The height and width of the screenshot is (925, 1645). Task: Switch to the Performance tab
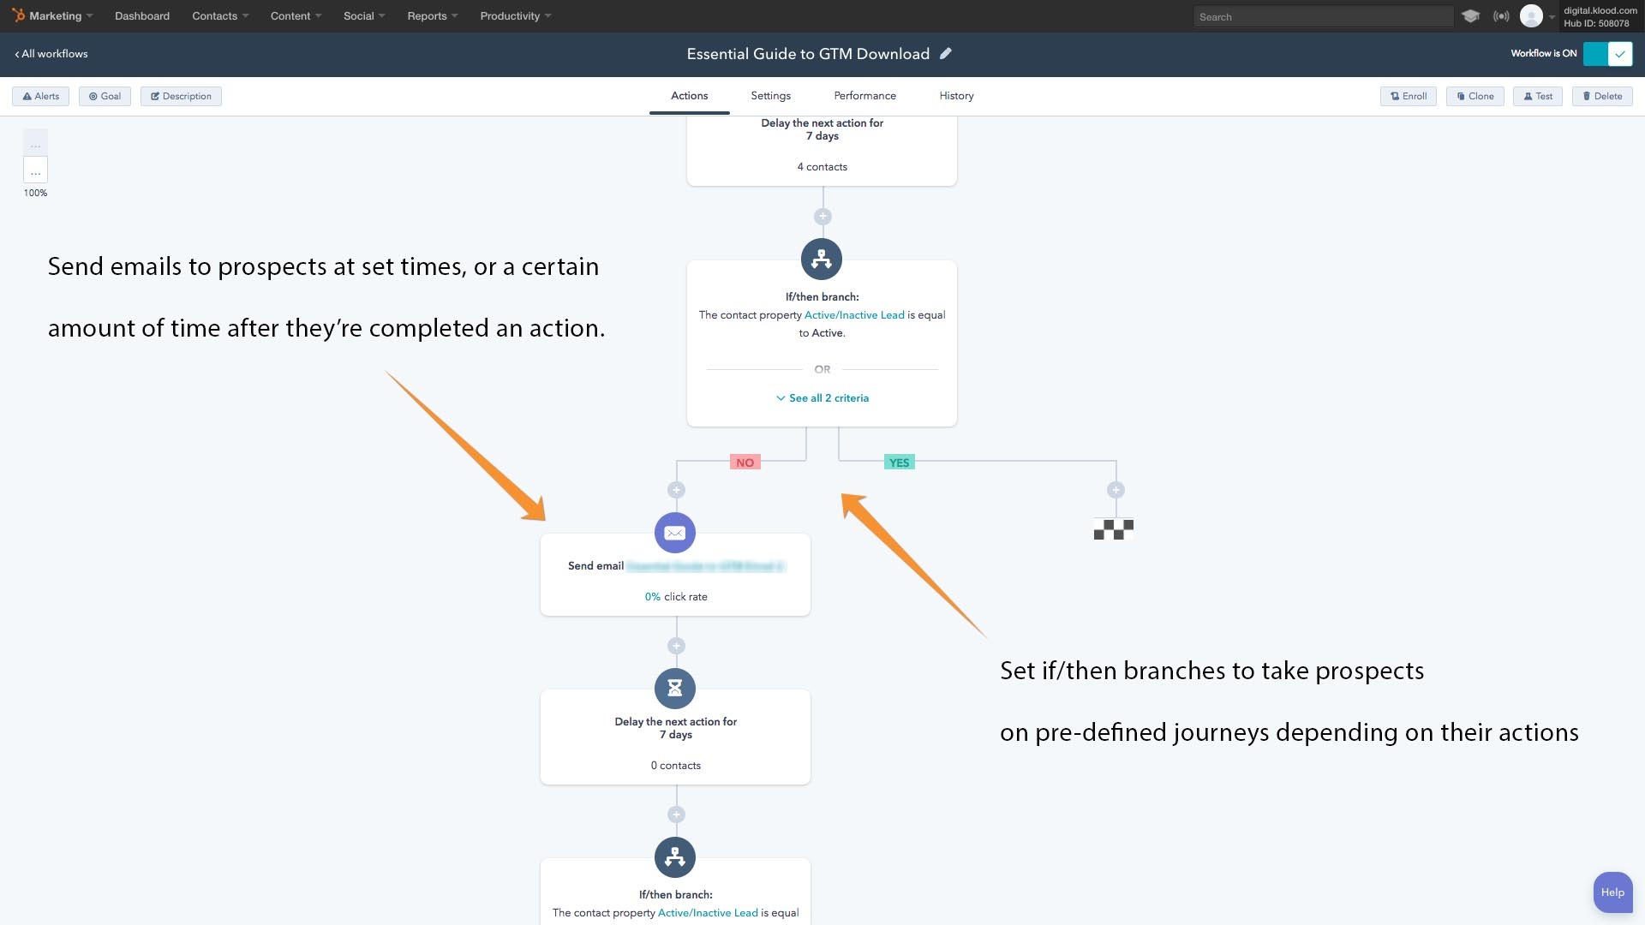(x=864, y=96)
